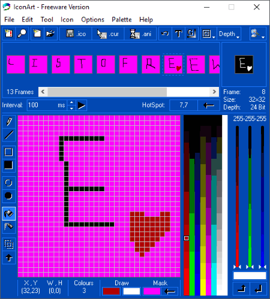
Task: Open the Depth dropdown
Action: point(229,34)
